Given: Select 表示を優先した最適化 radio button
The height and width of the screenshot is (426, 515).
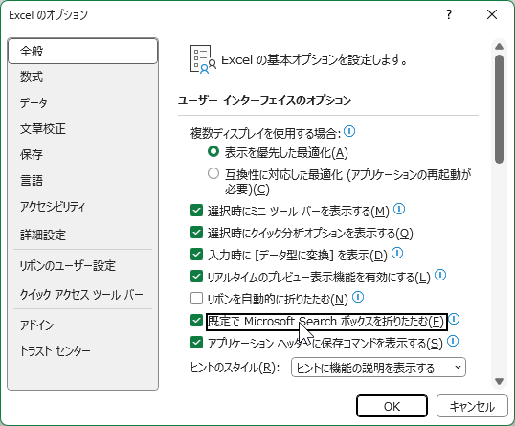Looking at the screenshot, I should 213,151.
